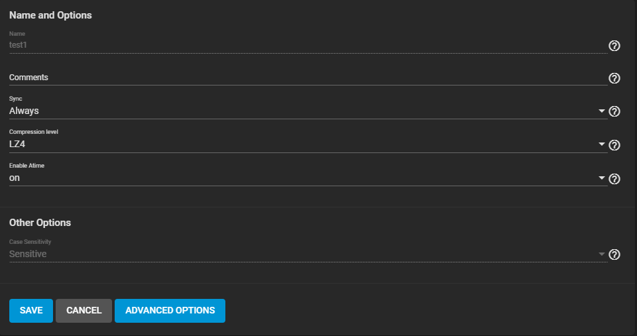Click the help icon beside Name field
This screenshot has height=336, width=637.
tap(614, 46)
